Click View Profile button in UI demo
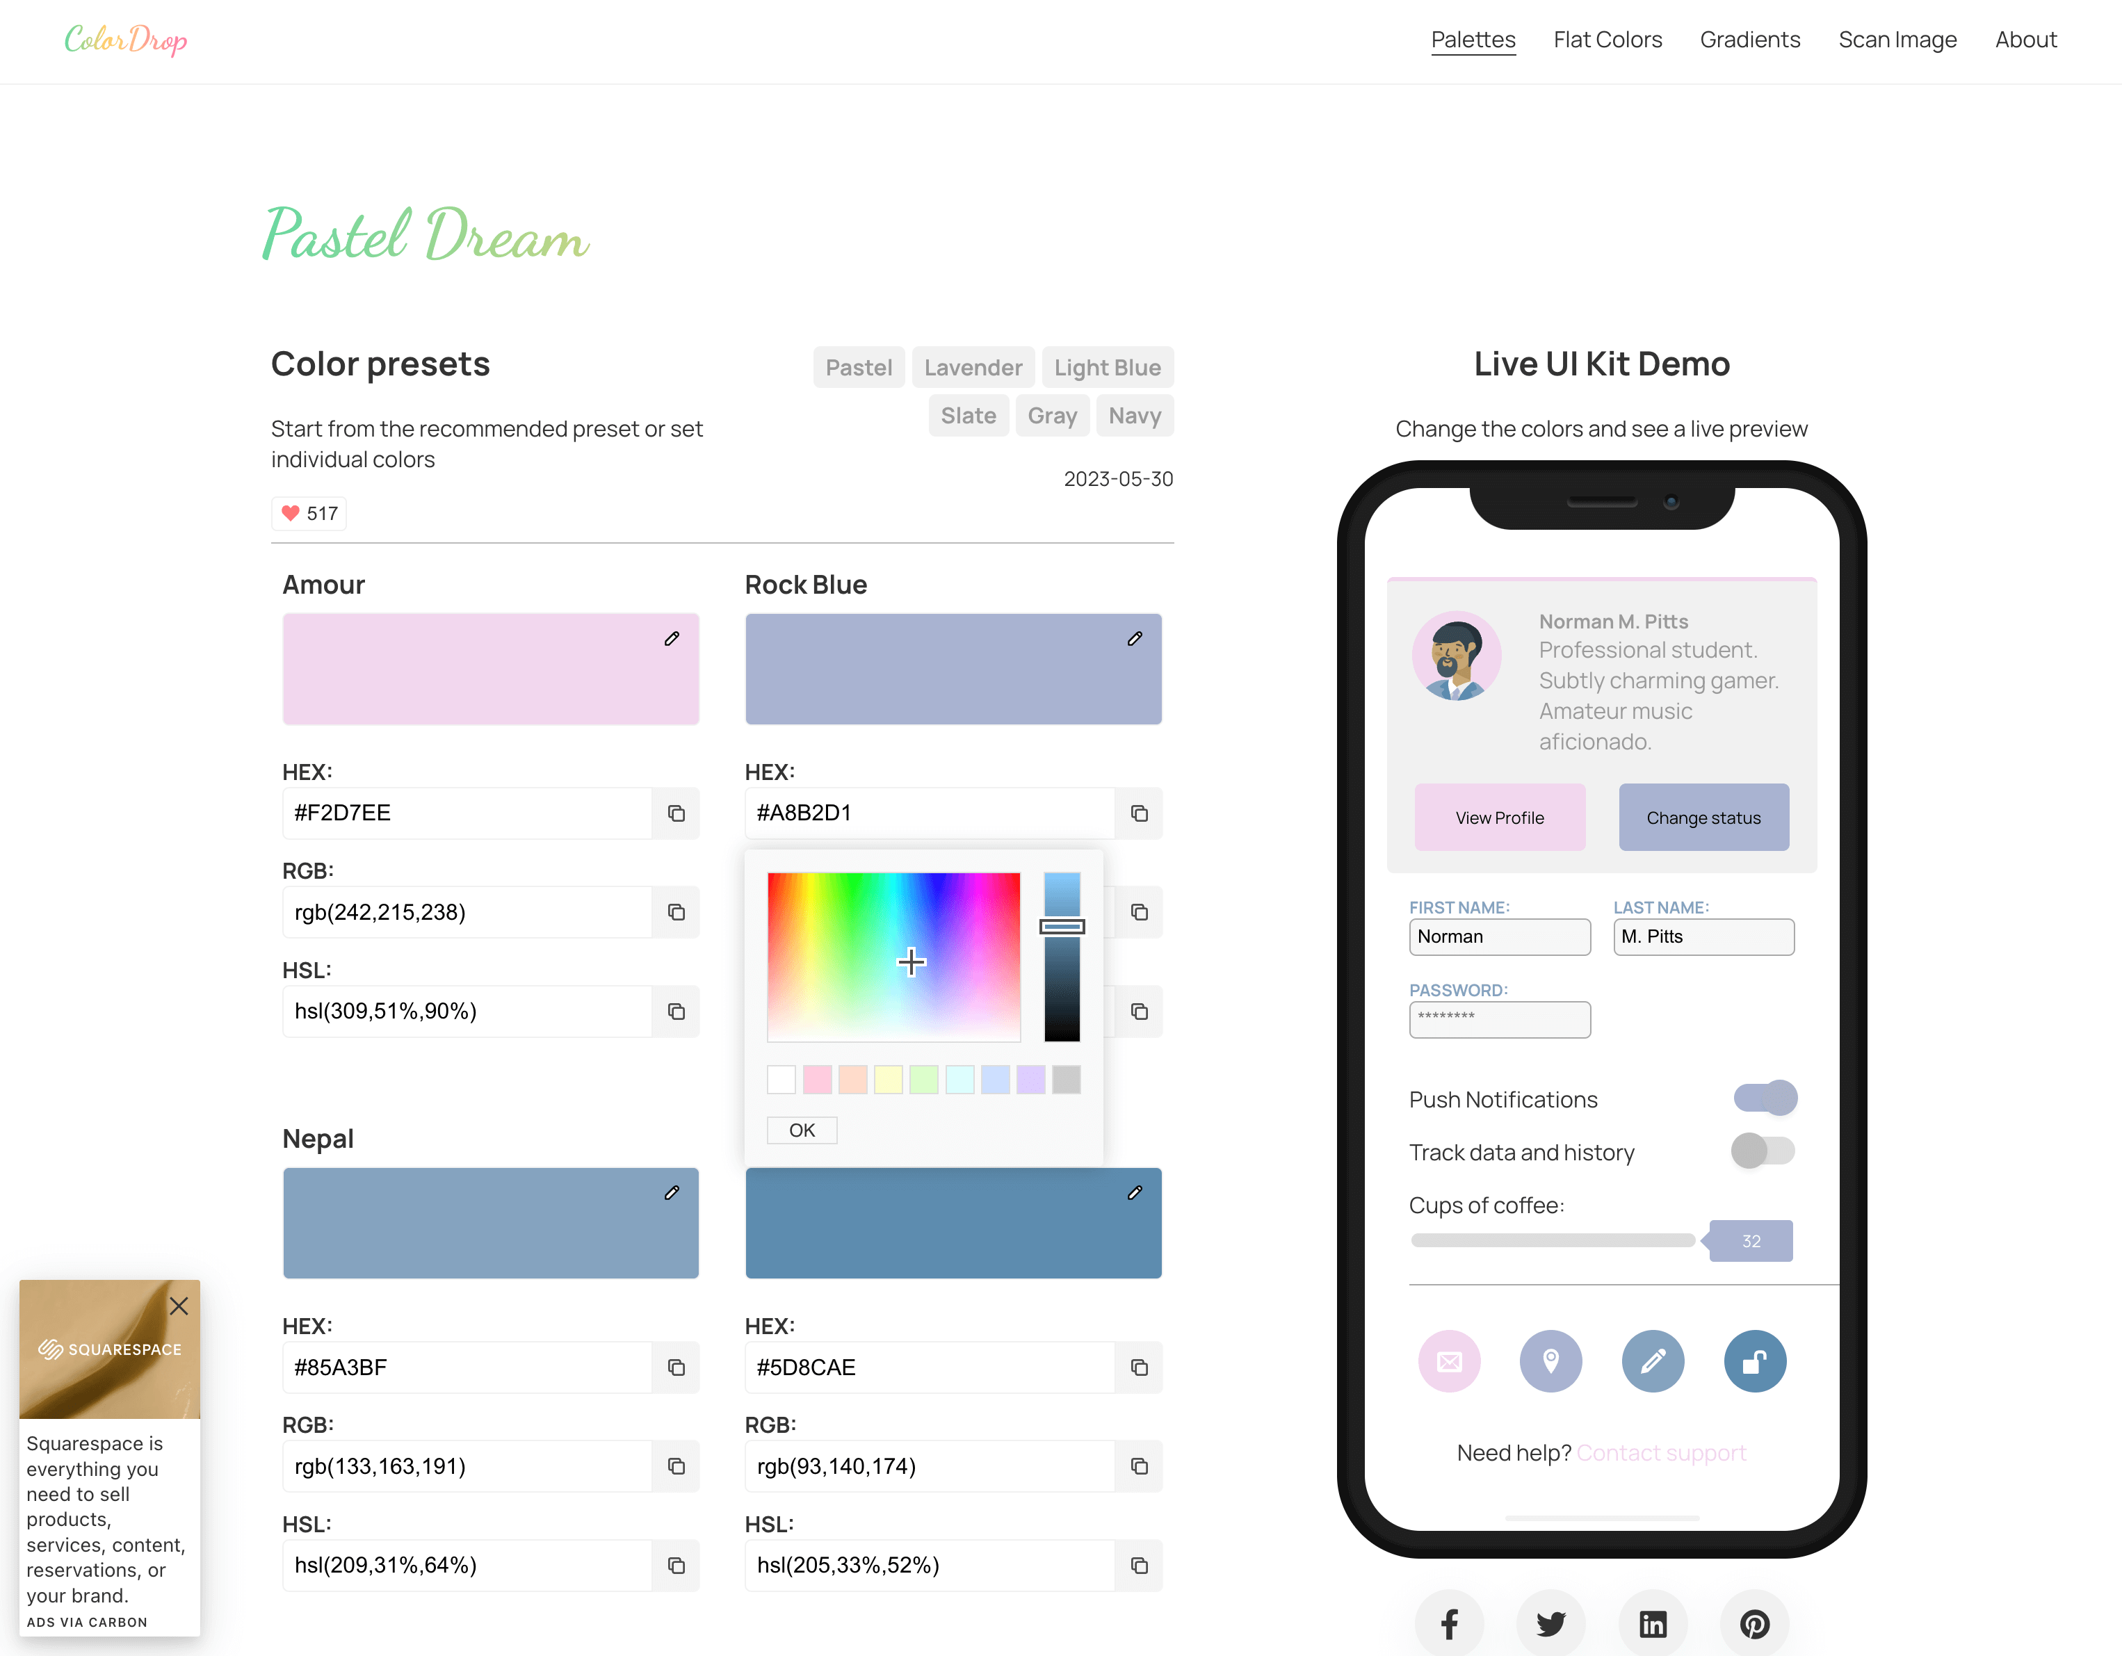This screenshot has height=1656, width=2122. coord(1498,818)
